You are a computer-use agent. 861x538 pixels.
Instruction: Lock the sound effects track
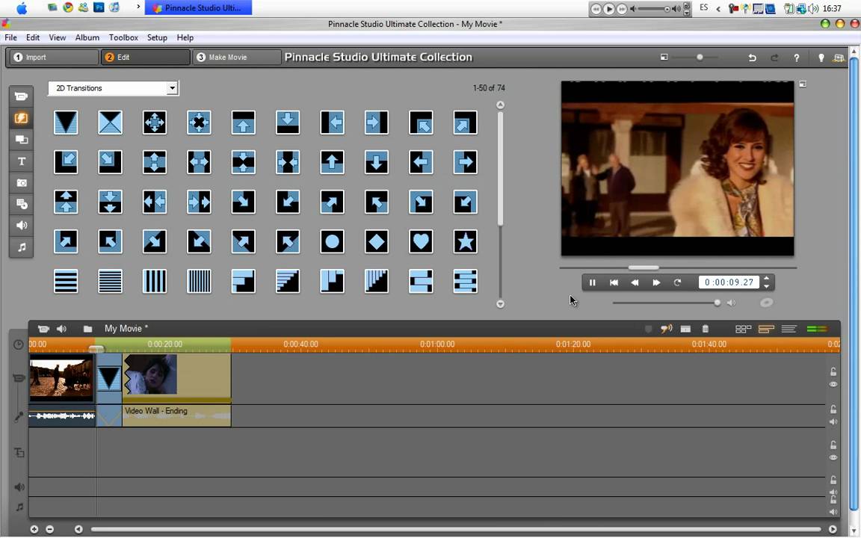[833, 480]
